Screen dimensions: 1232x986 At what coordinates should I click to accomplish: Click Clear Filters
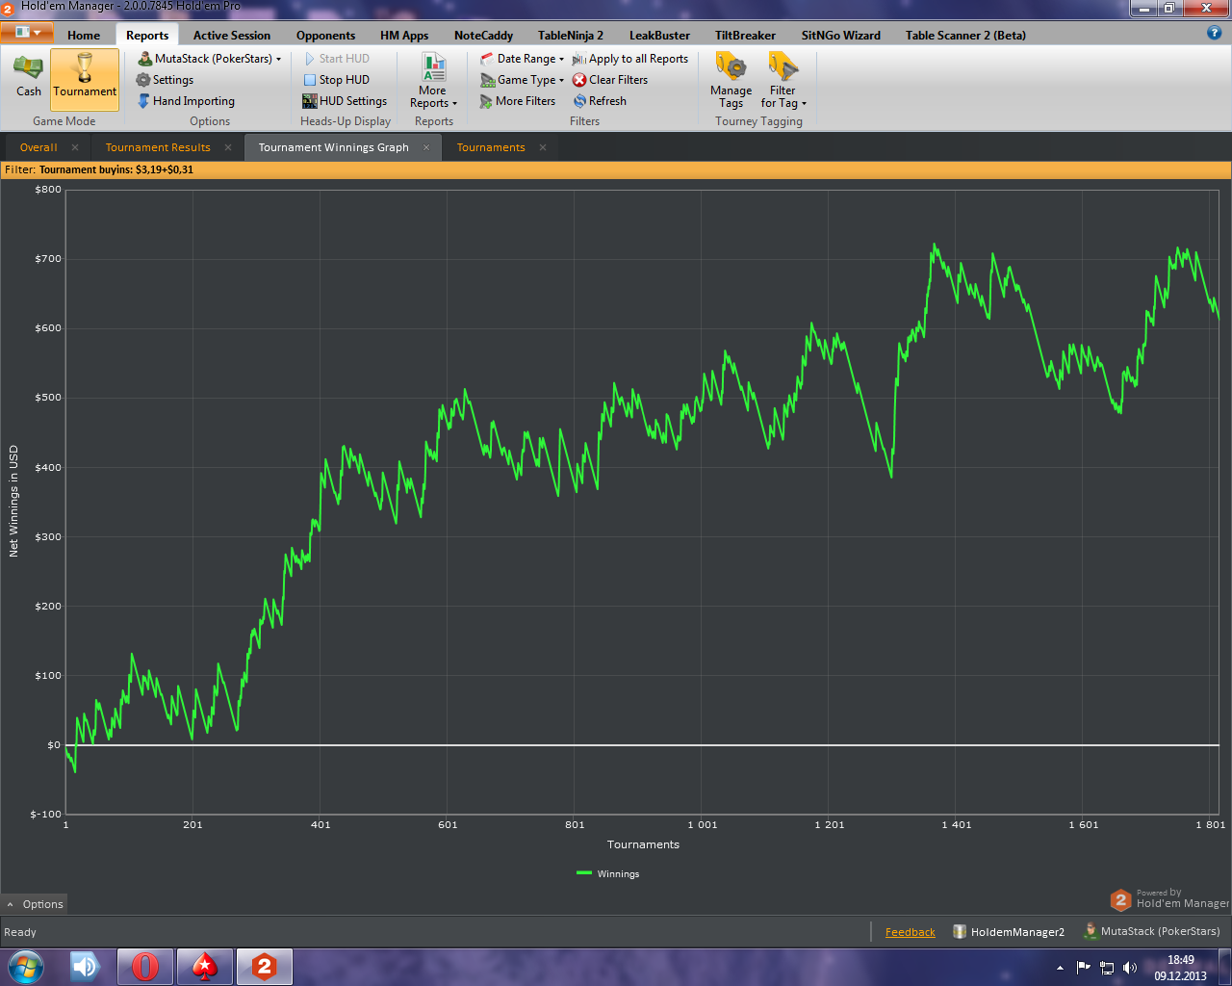[x=610, y=80]
